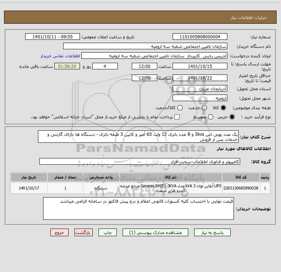Click مشاهده مدارک پیوستی (1) button

pyautogui.click(x=155, y=233)
